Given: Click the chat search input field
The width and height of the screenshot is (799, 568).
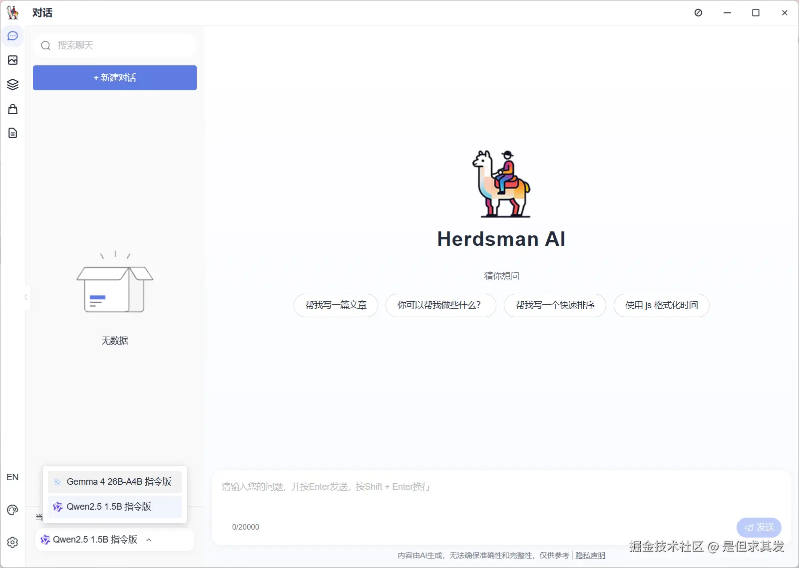Looking at the screenshot, I should tap(114, 45).
